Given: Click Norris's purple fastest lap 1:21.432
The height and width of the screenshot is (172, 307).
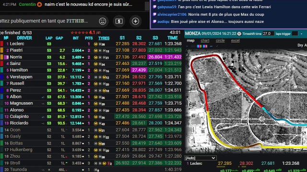Looking at the screenshot, I should pos(173,57).
